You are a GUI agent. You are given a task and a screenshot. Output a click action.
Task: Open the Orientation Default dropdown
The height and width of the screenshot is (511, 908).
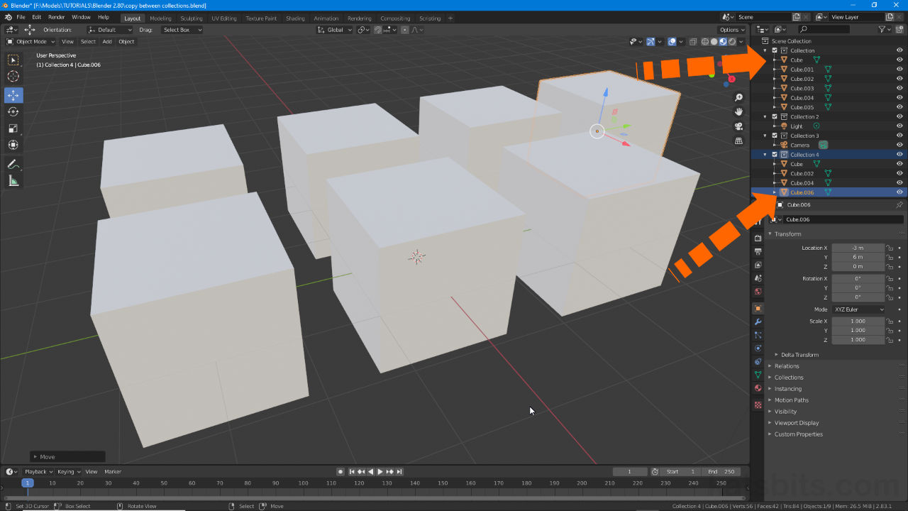[110, 30]
